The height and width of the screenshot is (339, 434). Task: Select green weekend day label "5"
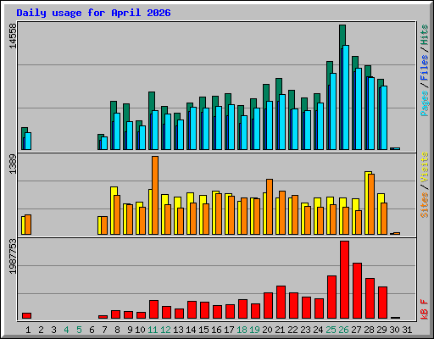[79, 330]
